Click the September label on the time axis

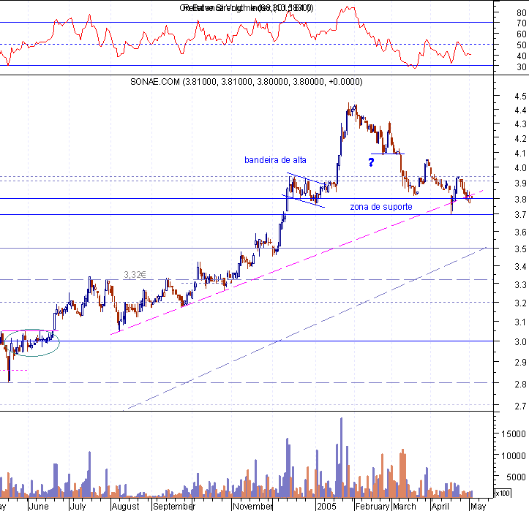(174, 507)
